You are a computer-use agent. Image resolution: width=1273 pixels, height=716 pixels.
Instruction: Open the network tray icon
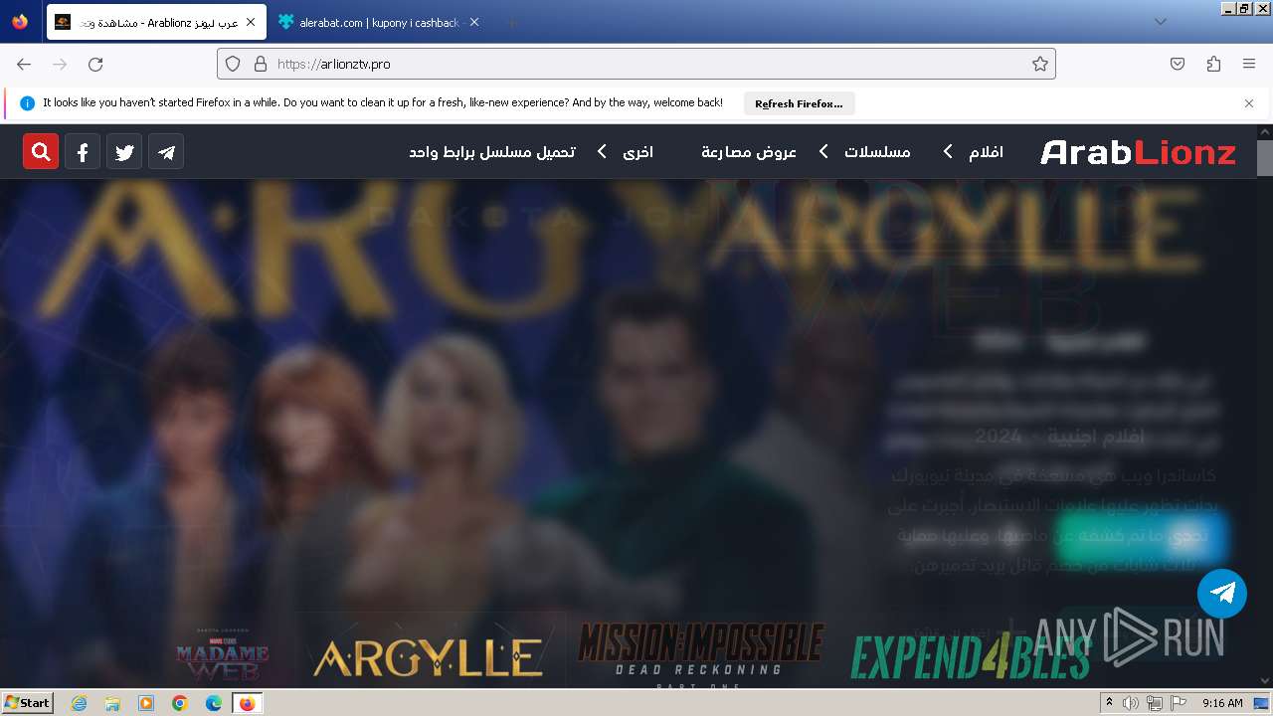pos(1154,703)
